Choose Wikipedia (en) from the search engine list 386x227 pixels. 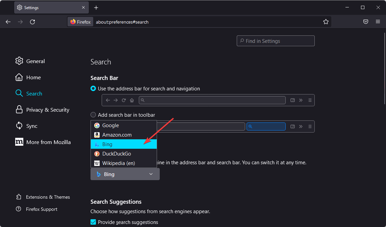coord(124,163)
